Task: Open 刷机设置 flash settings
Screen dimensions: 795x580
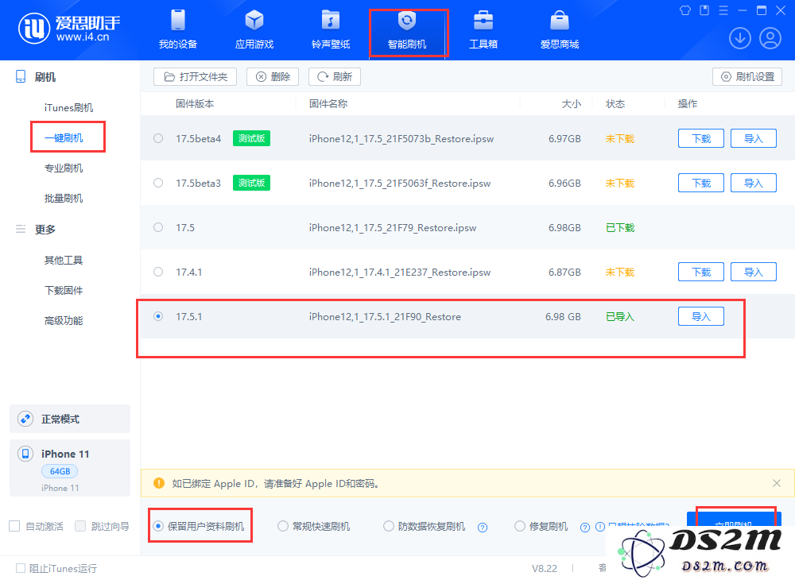Action: (x=747, y=76)
